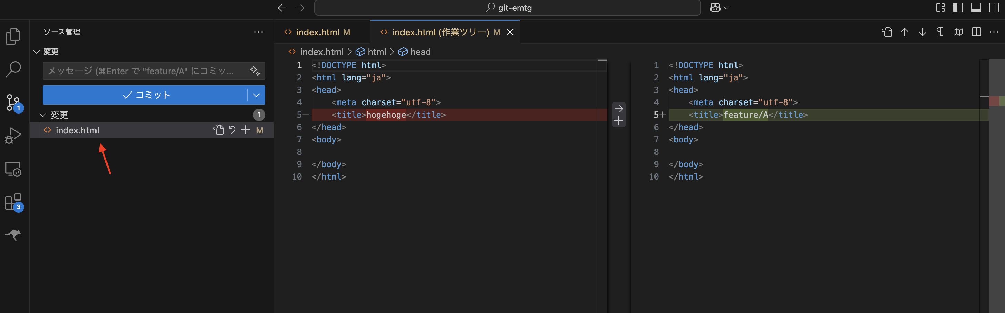1005x313 pixels.
Task: Open Remote Explorer view
Action: pos(13,169)
